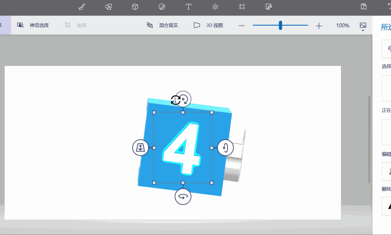Click the zoom out minus button

pos(242,26)
